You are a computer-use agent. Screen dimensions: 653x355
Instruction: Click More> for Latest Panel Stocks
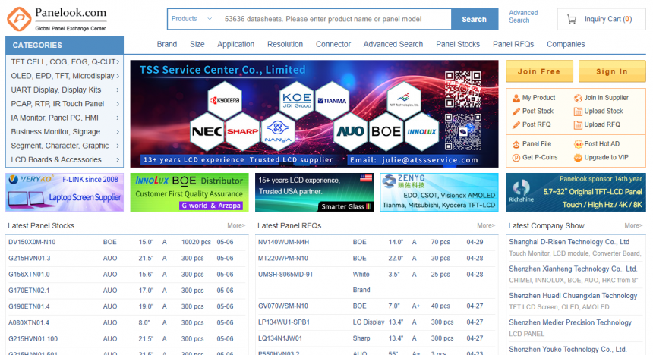(x=236, y=225)
